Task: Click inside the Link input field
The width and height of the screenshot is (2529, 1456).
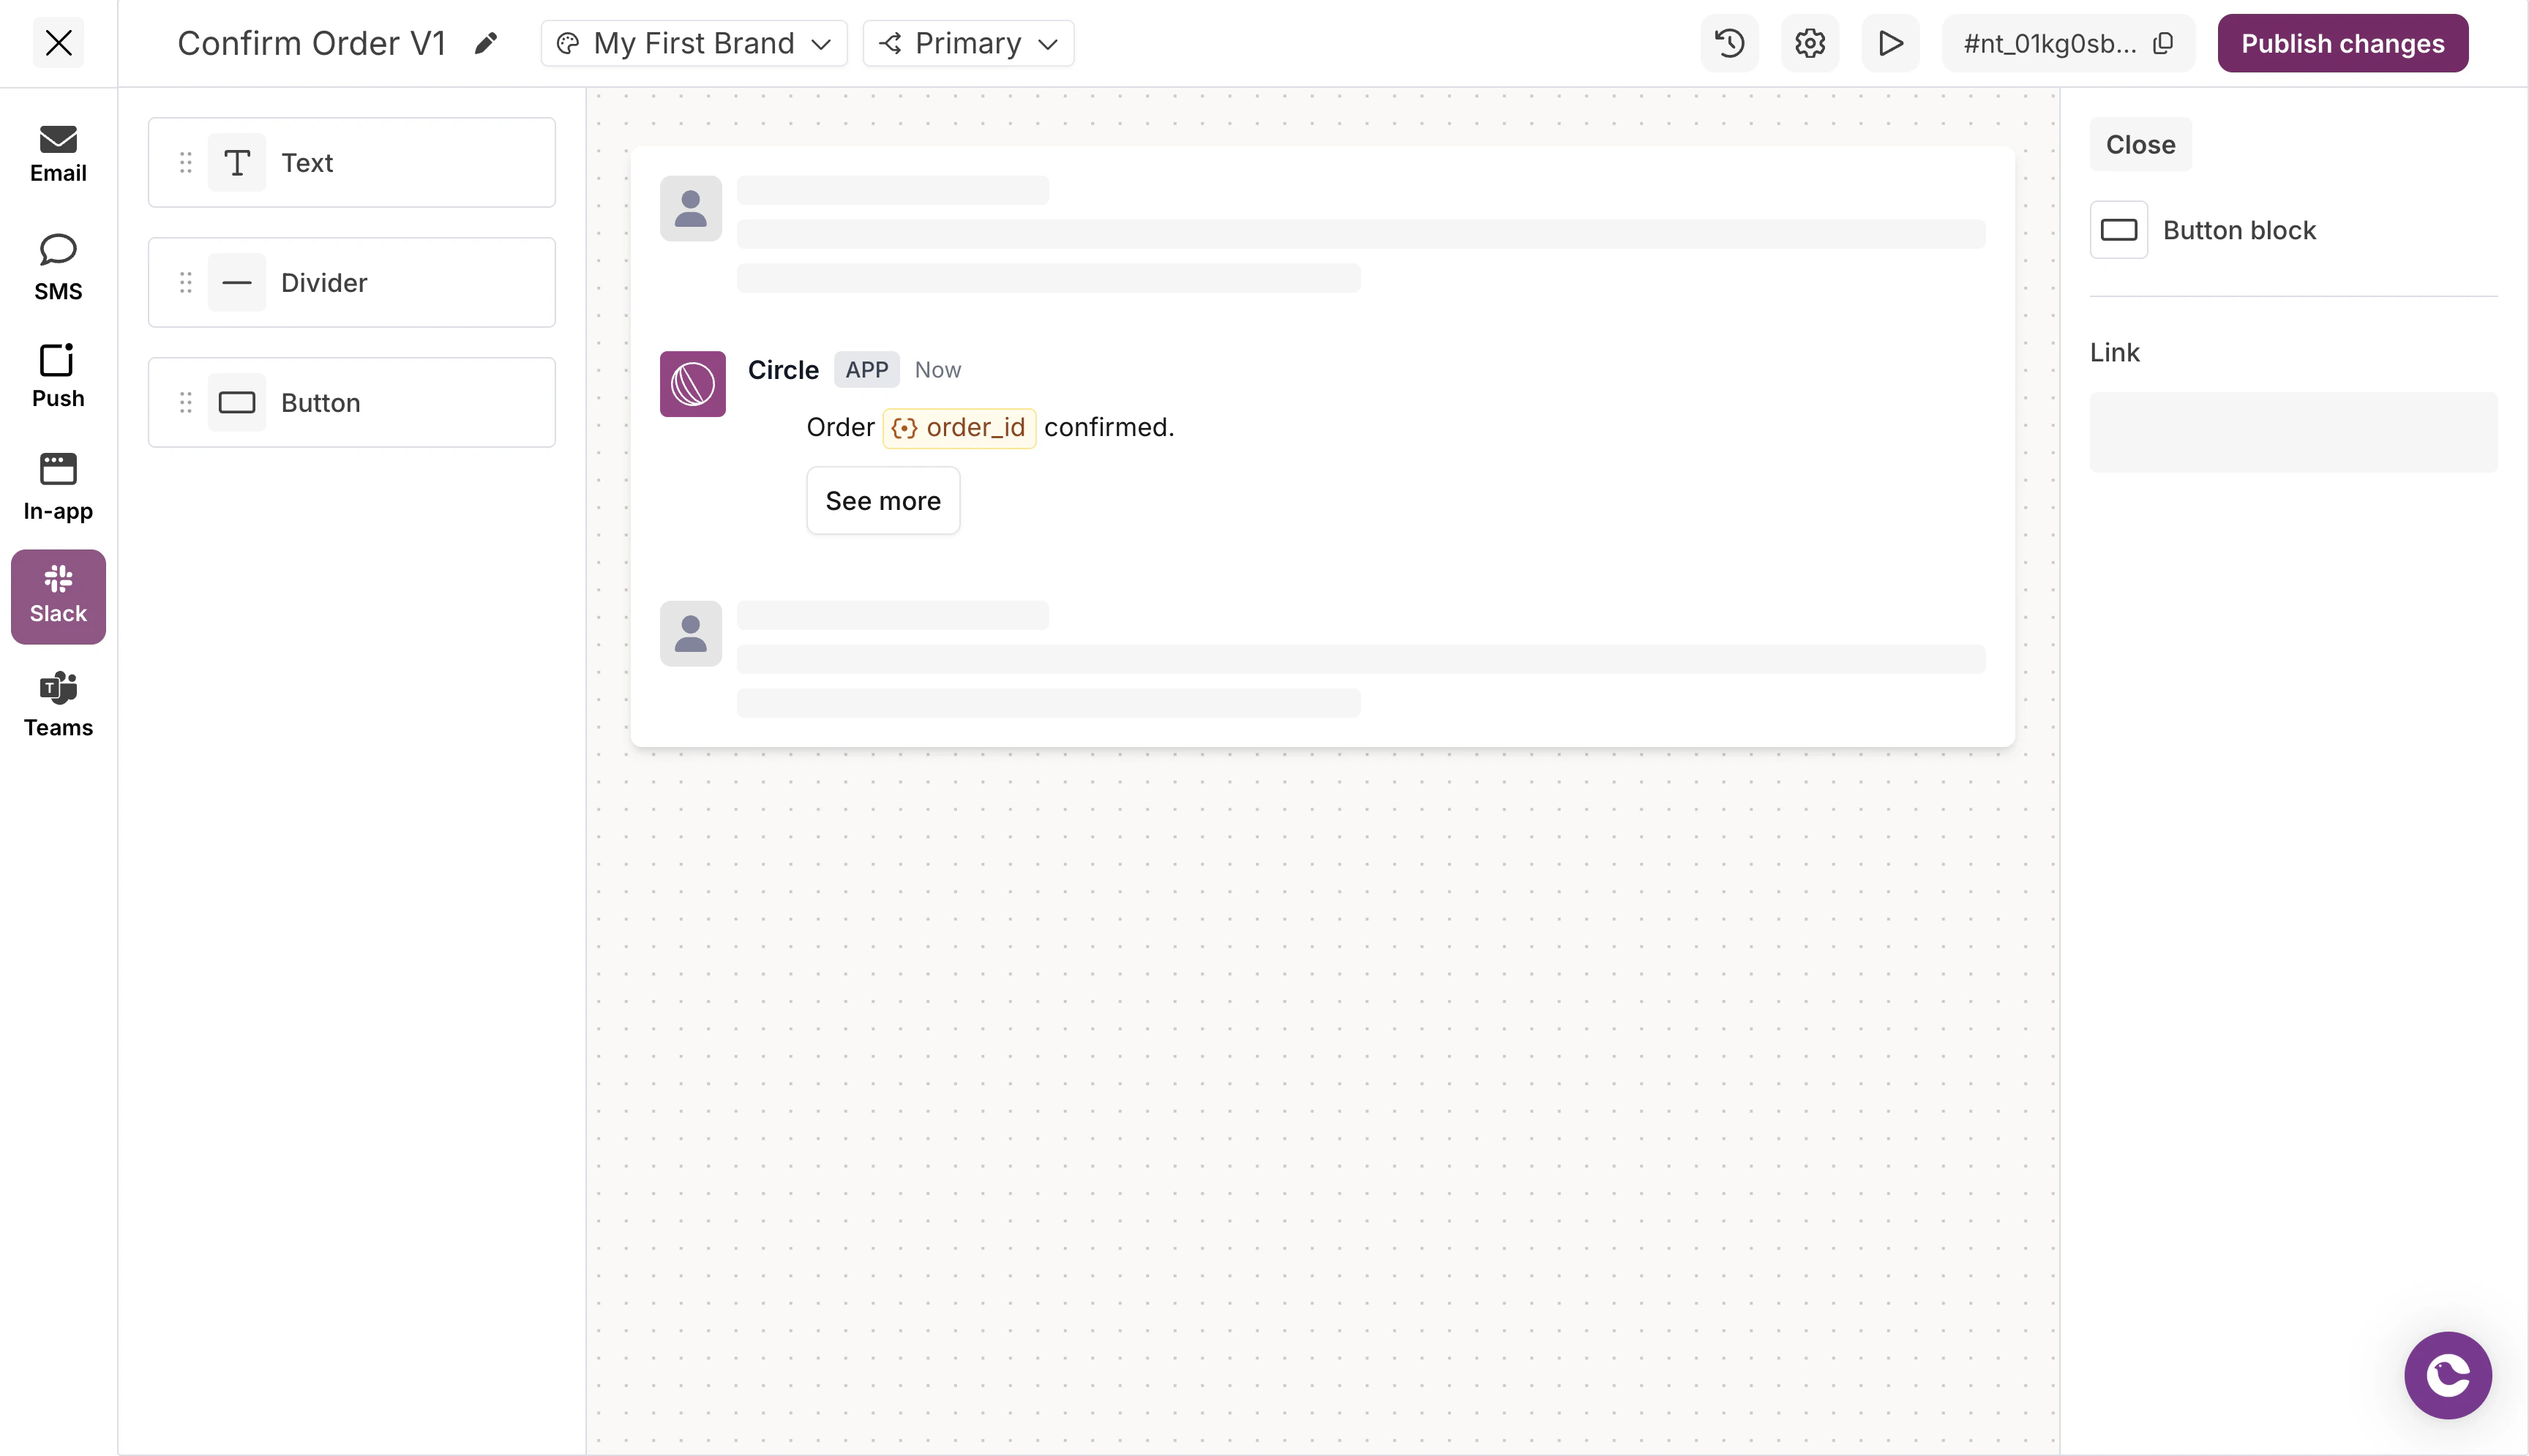Action: (2292, 431)
